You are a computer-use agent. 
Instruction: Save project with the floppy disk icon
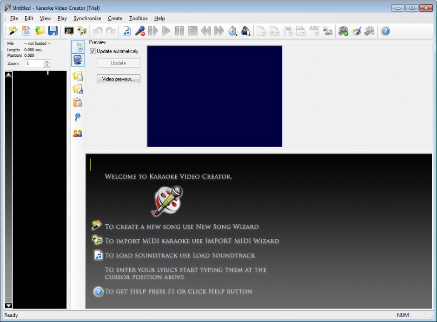53,31
